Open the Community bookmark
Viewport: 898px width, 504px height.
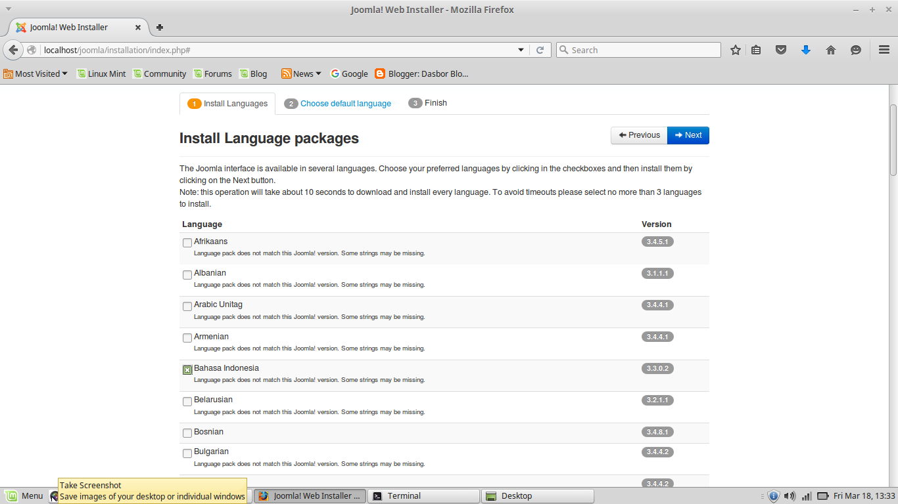pyautogui.click(x=159, y=73)
